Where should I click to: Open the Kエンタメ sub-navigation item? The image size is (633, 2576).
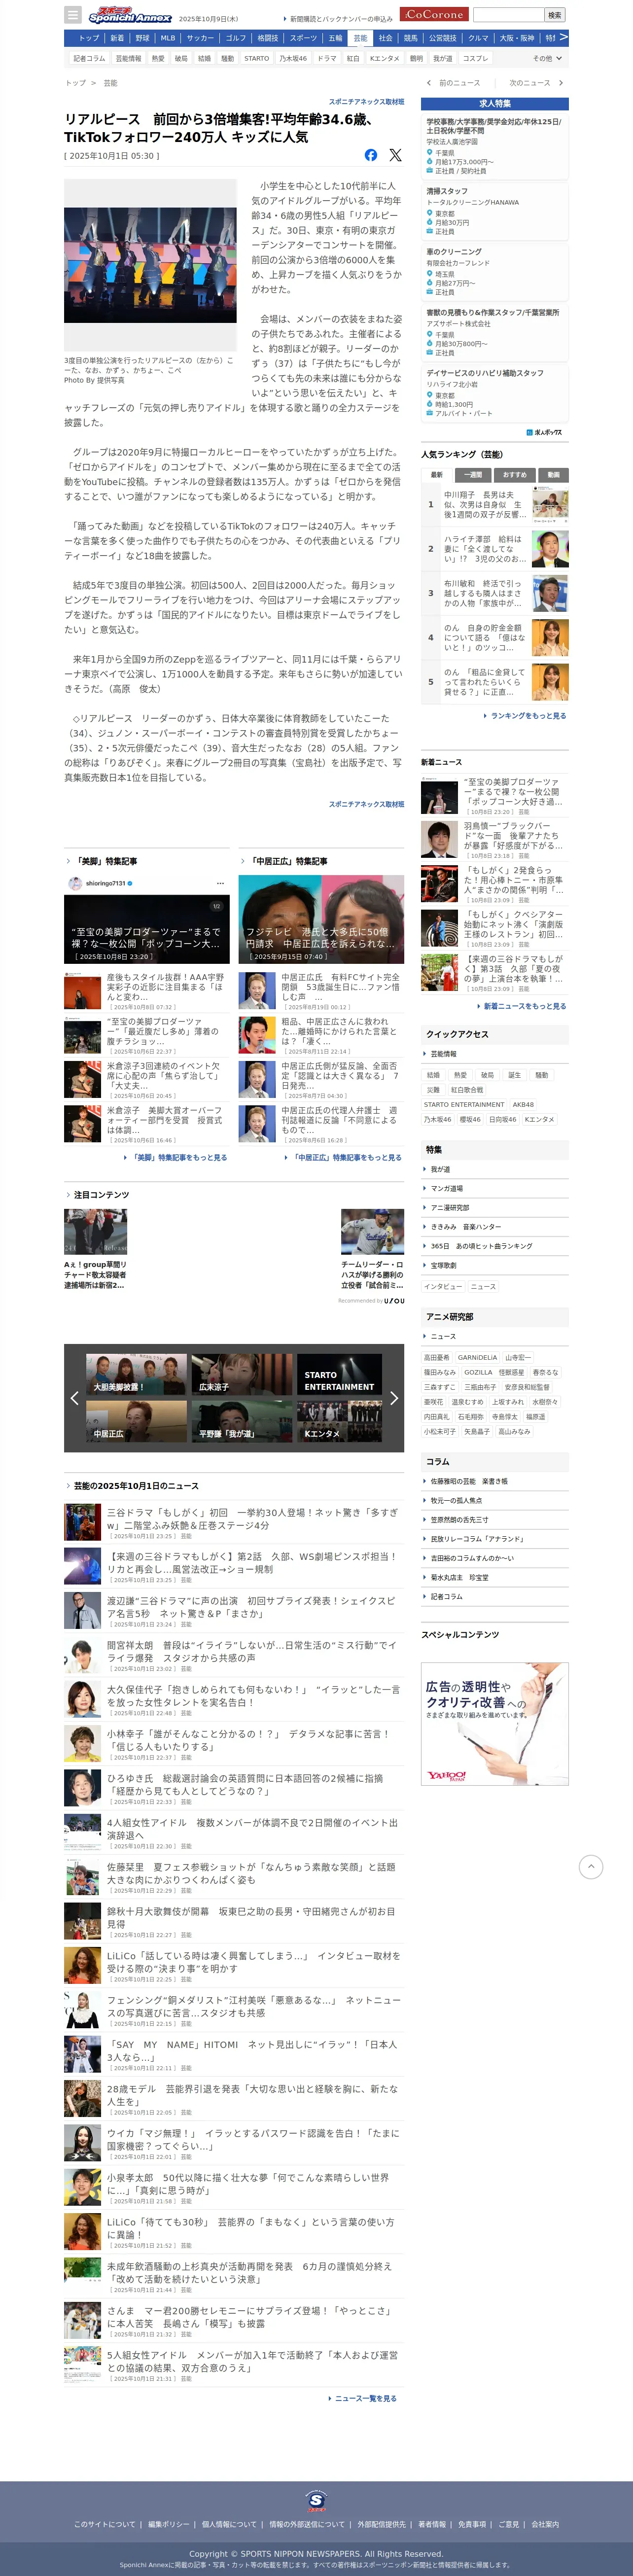[385, 59]
